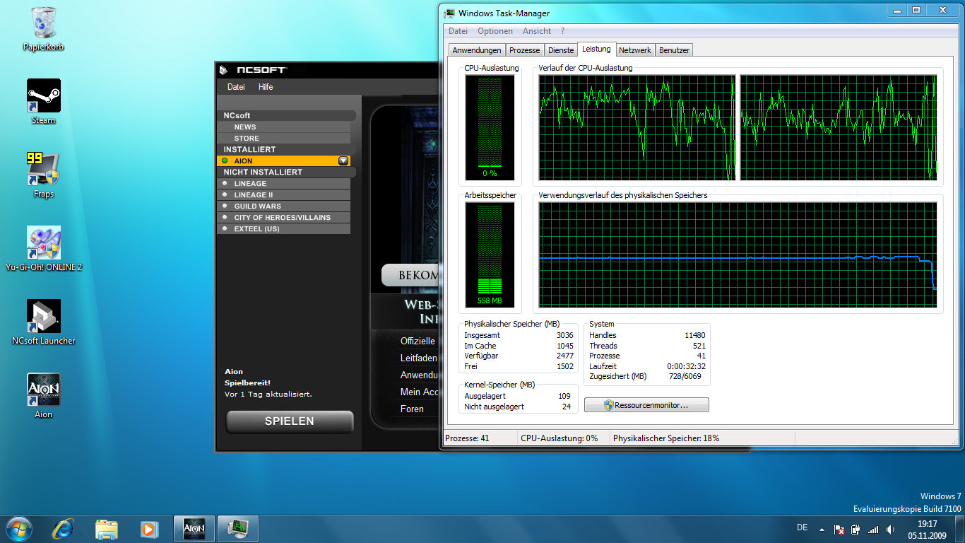Select LINEAGE II in the game list
This screenshot has height=543, width=965.
[x=284, y=195]
